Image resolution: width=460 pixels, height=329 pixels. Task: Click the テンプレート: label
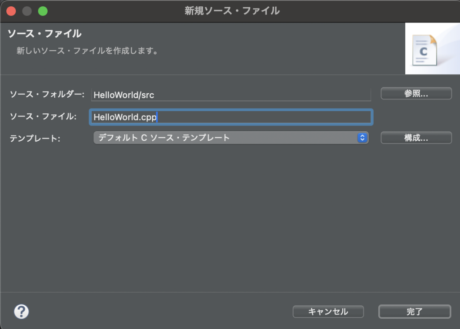pyautogui.click(x=35, y=139)
